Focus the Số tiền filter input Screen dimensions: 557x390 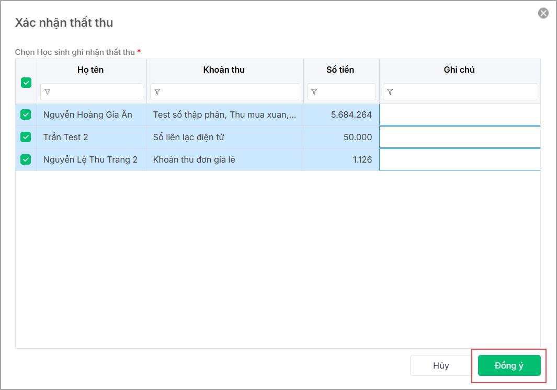(346, 92)
